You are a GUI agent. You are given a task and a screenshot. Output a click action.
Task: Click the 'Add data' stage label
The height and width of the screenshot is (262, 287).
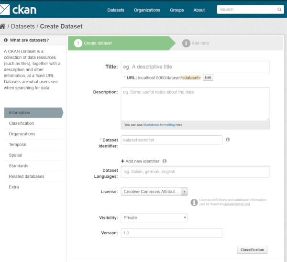[x=200, y=43]
